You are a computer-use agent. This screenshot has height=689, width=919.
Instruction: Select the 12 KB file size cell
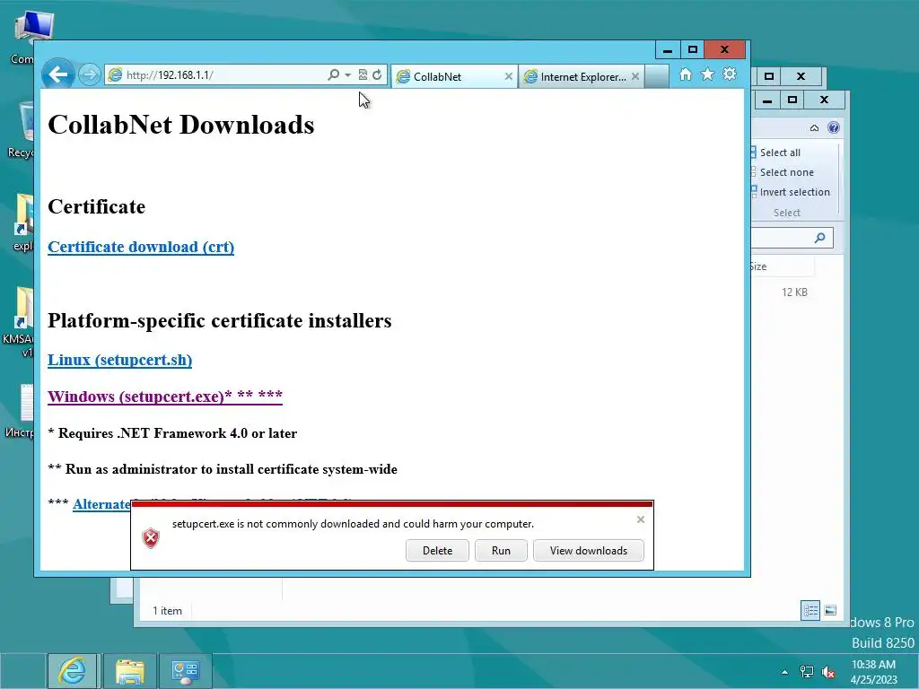794,292
